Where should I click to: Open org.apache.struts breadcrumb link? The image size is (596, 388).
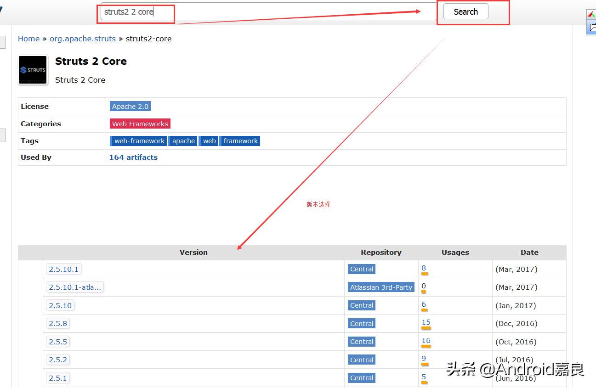point(83,39)
